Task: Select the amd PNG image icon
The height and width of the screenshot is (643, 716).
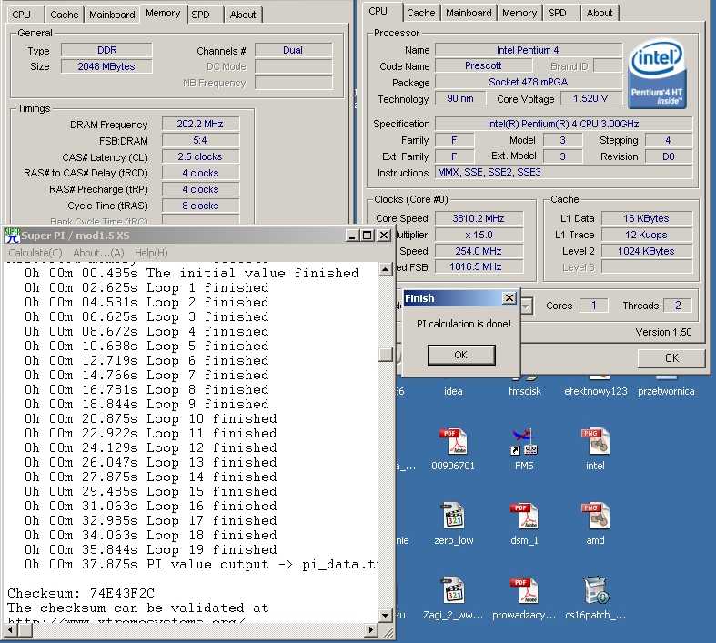Action: click(x=595, y=517)
